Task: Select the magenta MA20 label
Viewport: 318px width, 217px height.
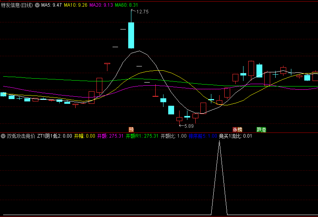Action: pos(101,5)
